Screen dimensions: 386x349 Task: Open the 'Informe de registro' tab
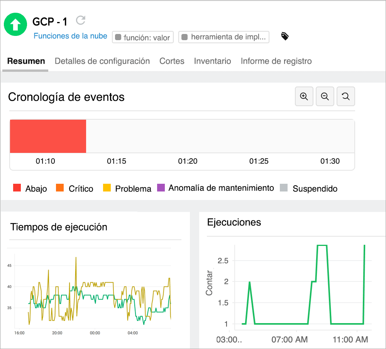(276, 61)
